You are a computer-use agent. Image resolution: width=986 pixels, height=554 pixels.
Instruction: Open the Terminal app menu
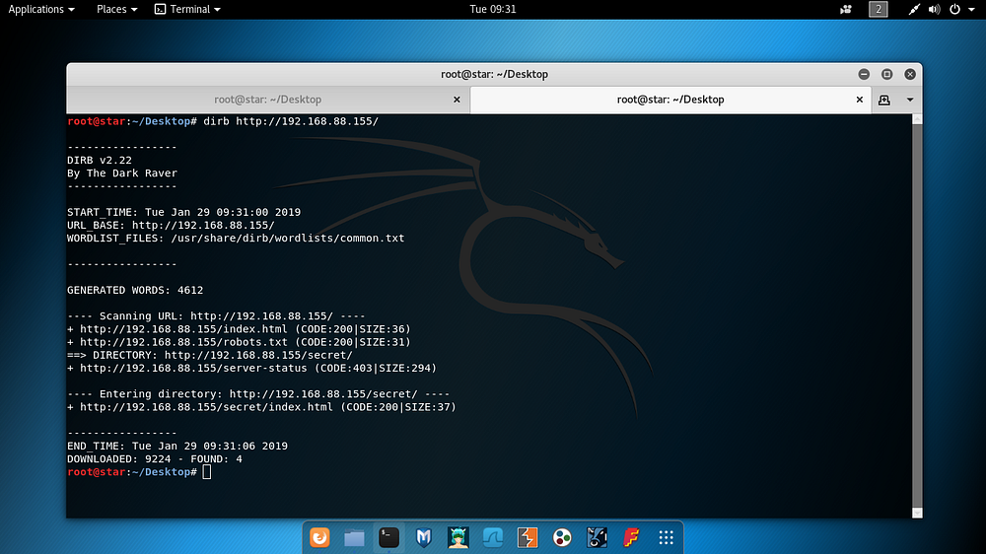tap(187, 9)
